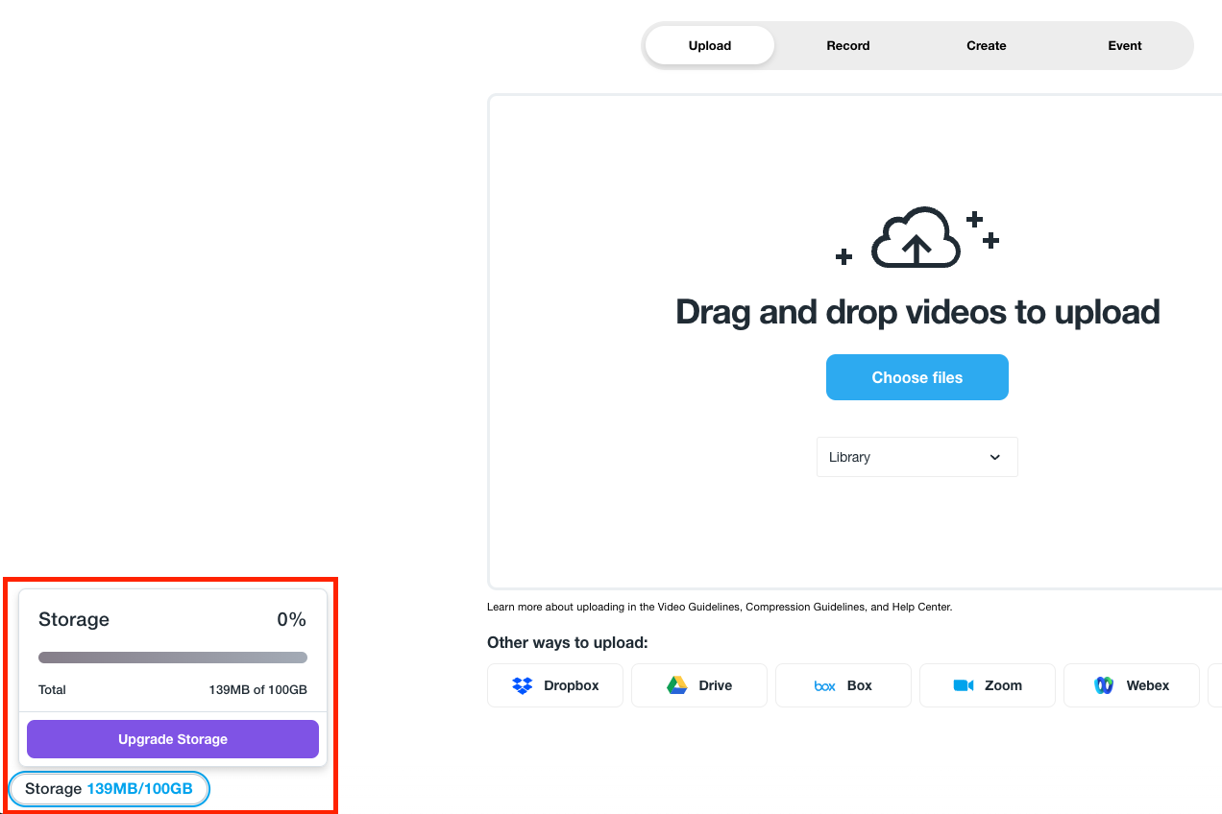The height and width of the screenshot is (814, 1222).
Task: Click the cloud upload icon
Action: coord(916,239)
